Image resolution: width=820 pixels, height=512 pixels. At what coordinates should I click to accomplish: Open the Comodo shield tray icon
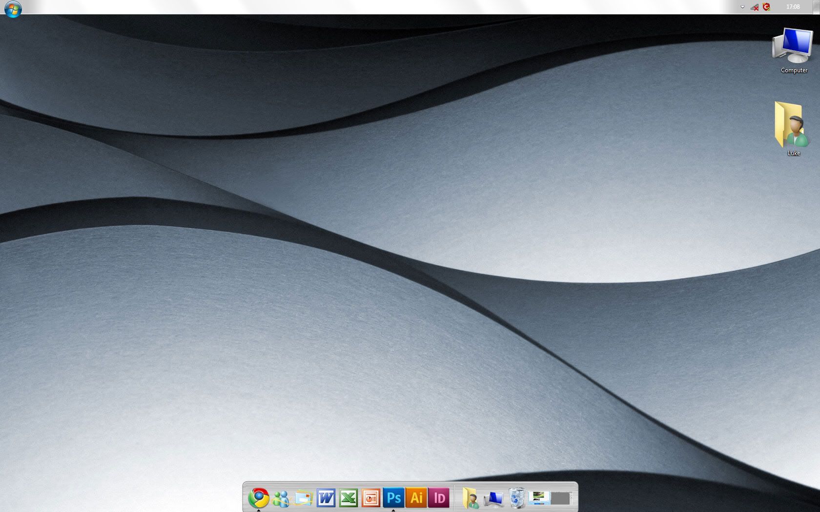point(767,7)
